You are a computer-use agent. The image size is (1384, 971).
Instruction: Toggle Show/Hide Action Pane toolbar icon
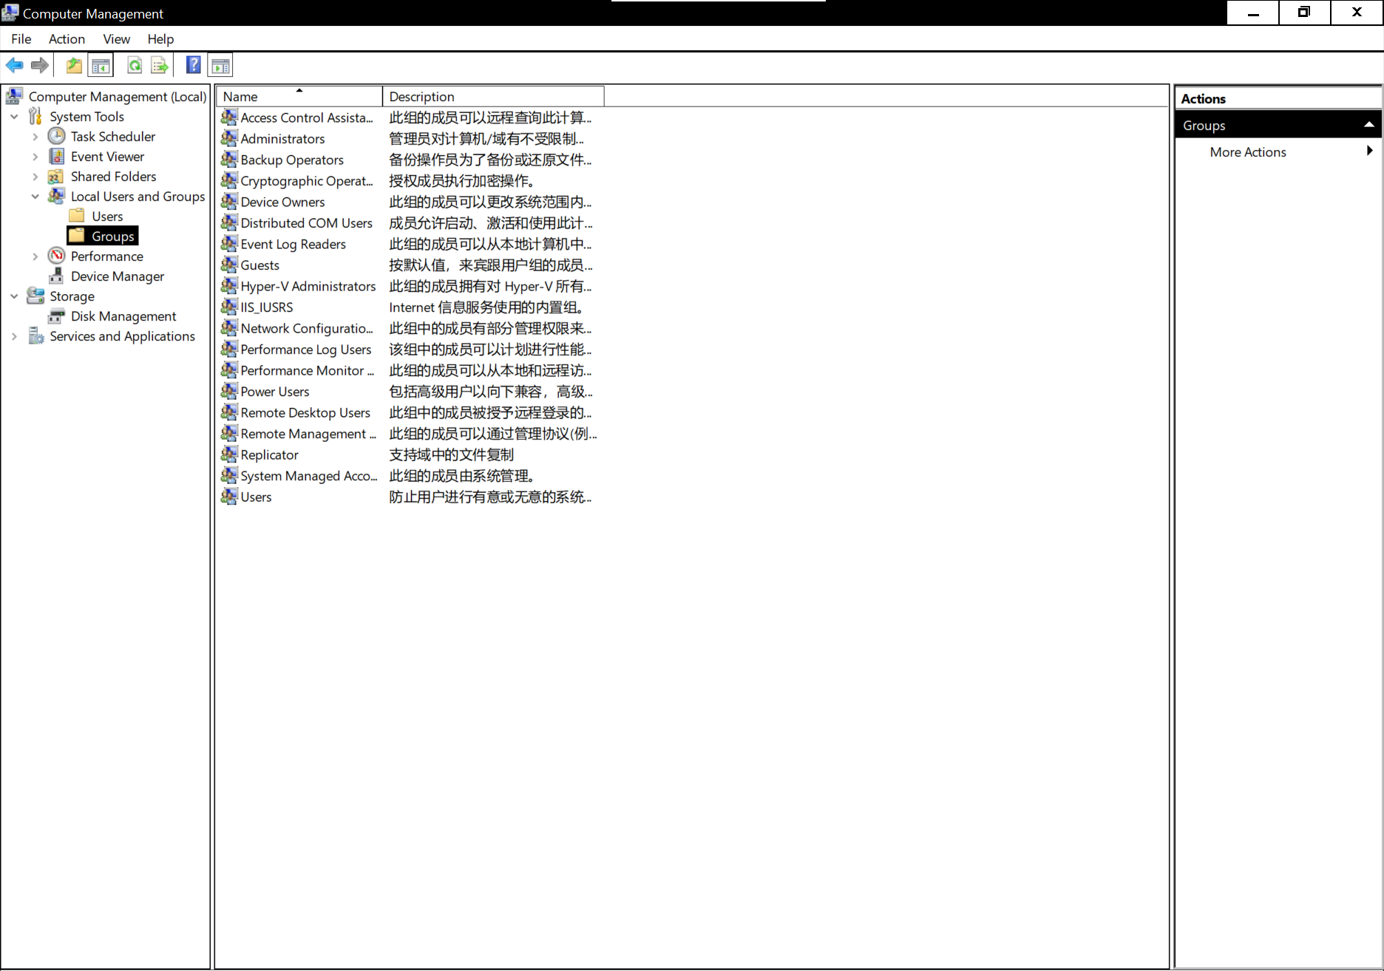[x=220, y=66]
